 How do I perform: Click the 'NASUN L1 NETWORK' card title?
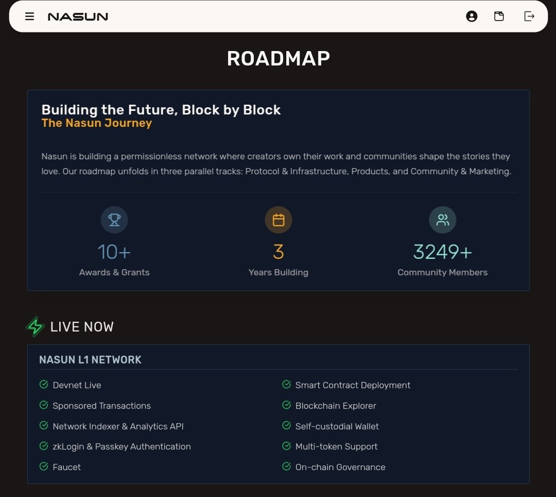(91, 360)
